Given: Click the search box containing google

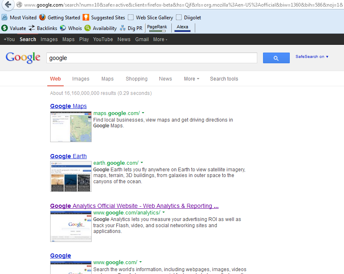Looking at the screenshot, I should point(152,58).
